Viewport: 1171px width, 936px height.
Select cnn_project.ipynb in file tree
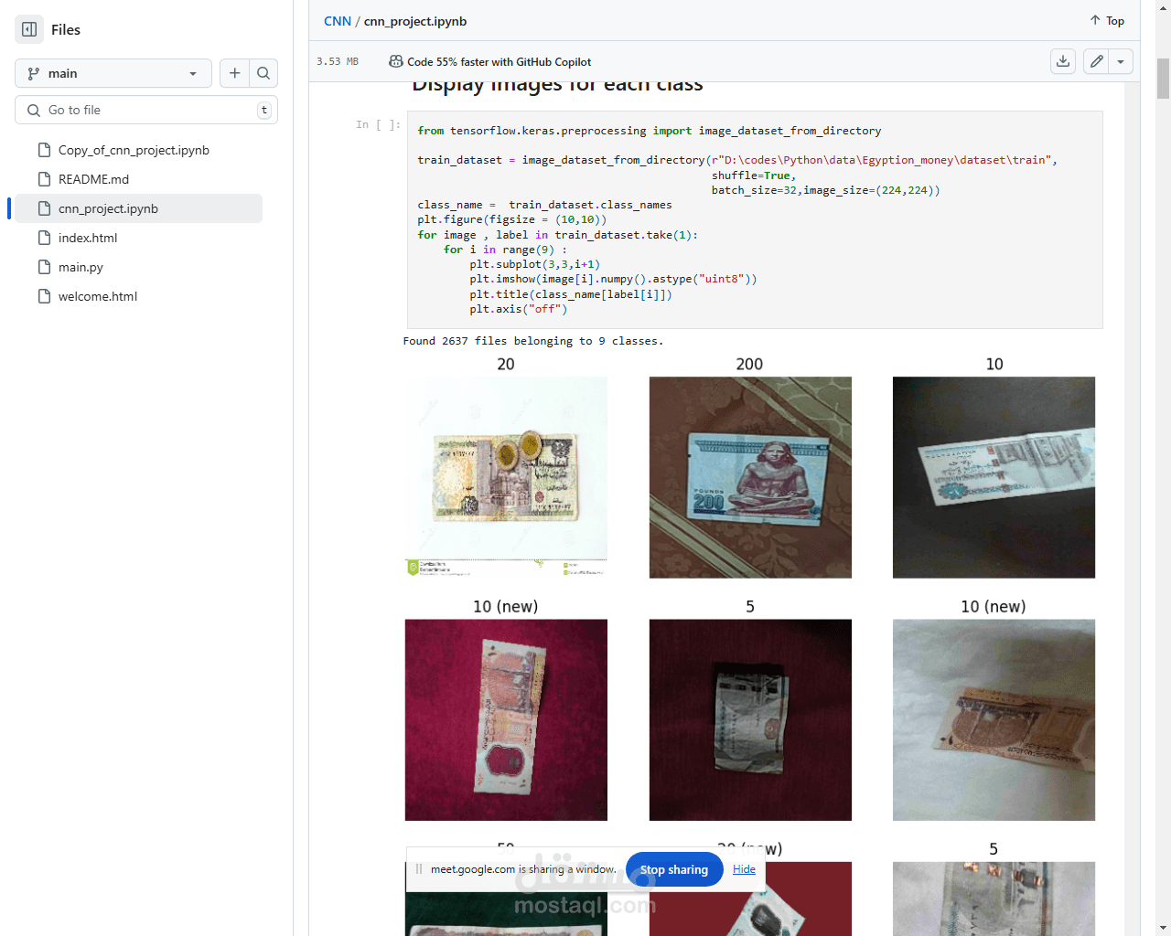click(x=139, y=208)
